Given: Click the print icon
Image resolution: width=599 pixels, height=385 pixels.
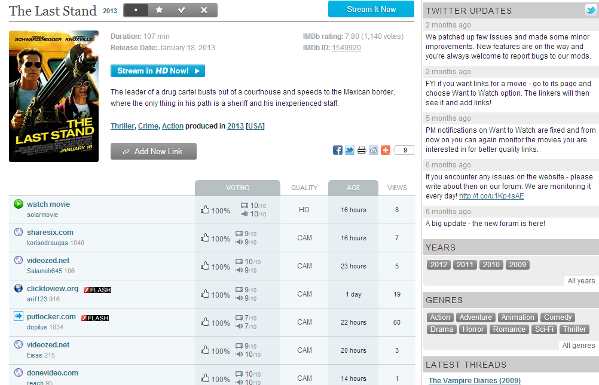Looking at the screenshot, I should point(362,150).
